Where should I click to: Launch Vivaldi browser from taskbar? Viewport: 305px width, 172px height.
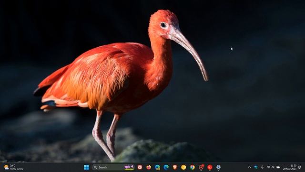(x=140, y=167)
